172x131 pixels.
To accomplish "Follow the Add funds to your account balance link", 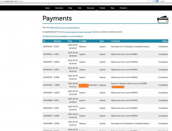I will 65,27.
